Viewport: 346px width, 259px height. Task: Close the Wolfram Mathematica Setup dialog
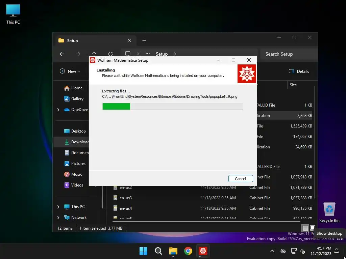[x=249, y=60]
